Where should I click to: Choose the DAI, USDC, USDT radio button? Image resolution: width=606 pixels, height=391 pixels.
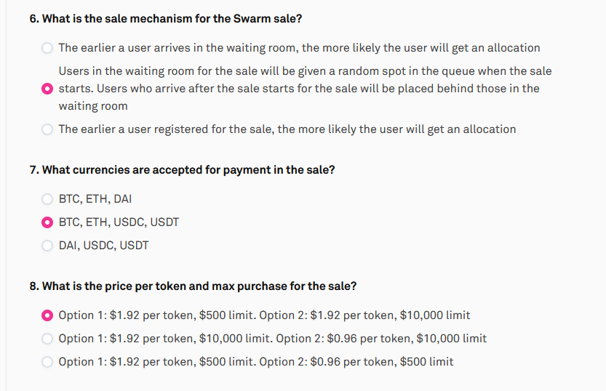(x=47, y=246)
